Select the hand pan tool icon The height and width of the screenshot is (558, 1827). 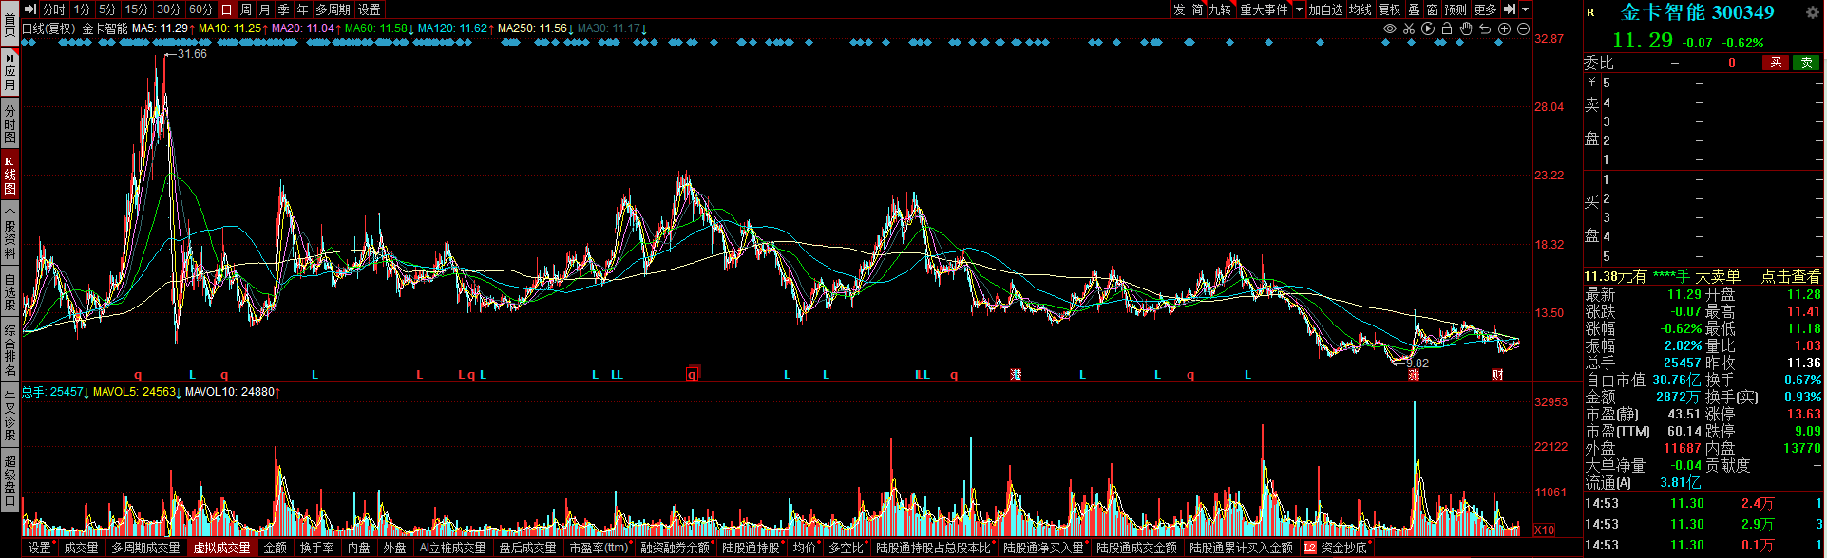point(1466,29)
